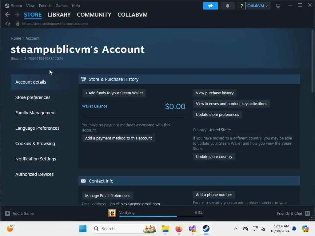Image resolution: width=315 pixels, height=236 pixels.
Task: Switch to the STORE tab
Action: [33, 15]
